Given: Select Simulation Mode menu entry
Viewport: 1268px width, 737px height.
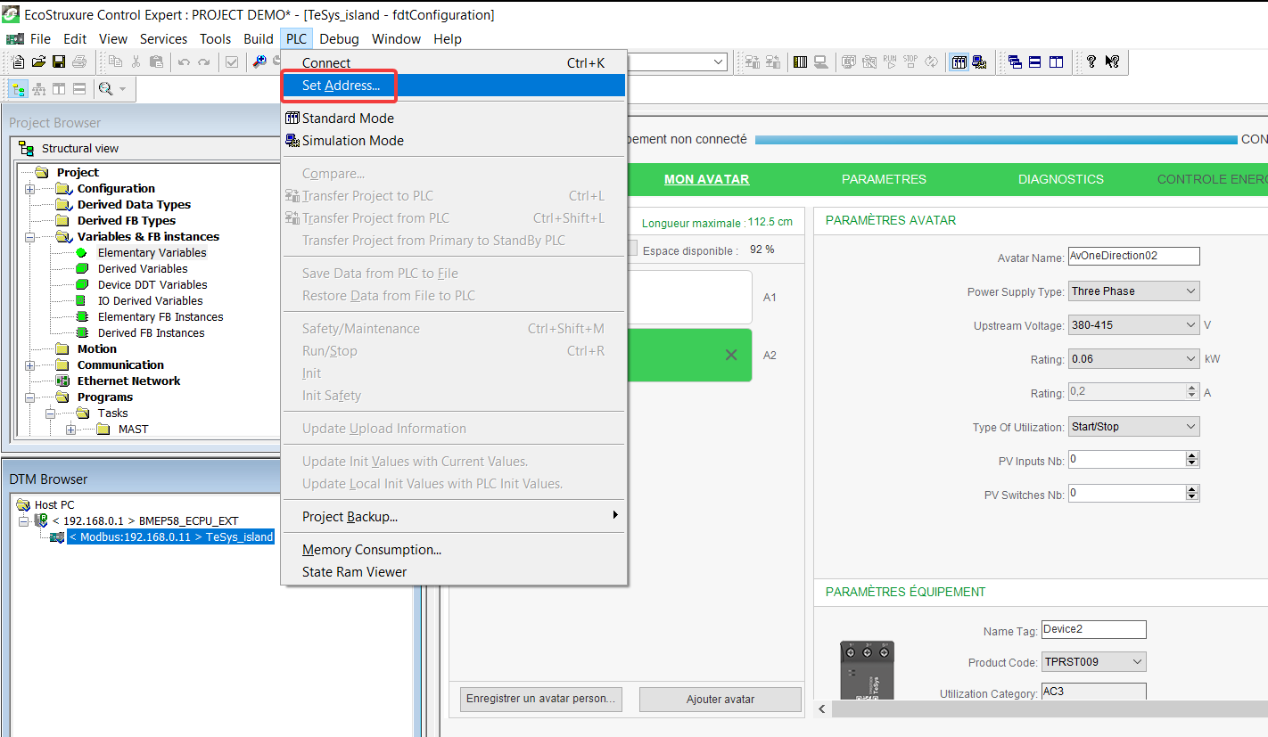Looking at the screenshot, I should pos(454,141).
